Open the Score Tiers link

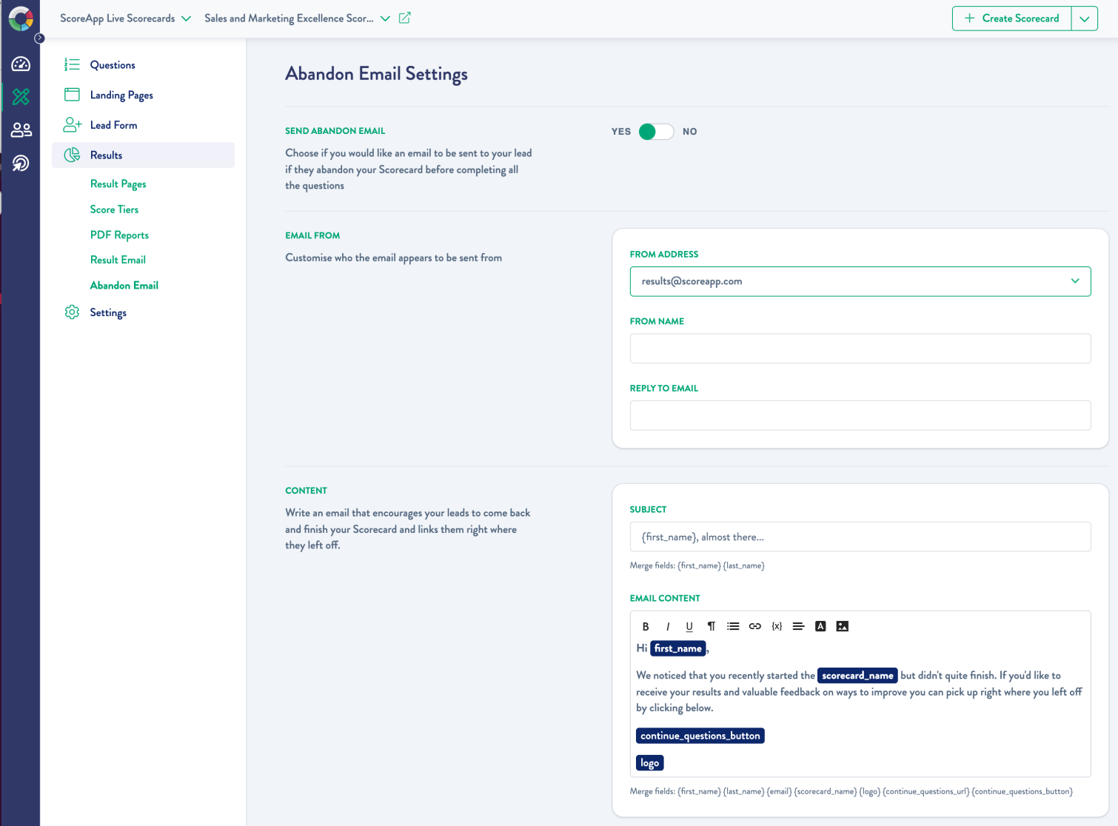pos(114,209)
